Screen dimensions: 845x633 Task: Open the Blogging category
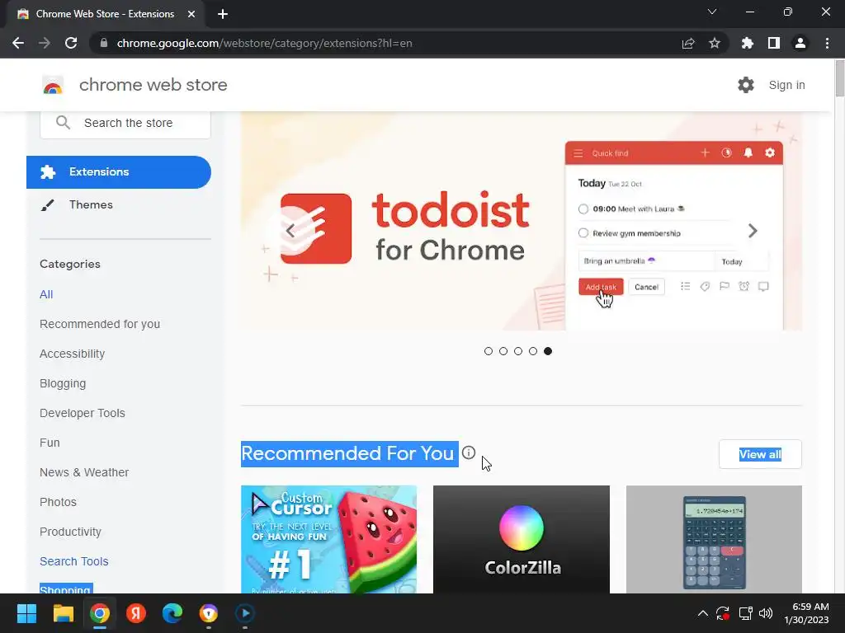(x=63, y=383)
